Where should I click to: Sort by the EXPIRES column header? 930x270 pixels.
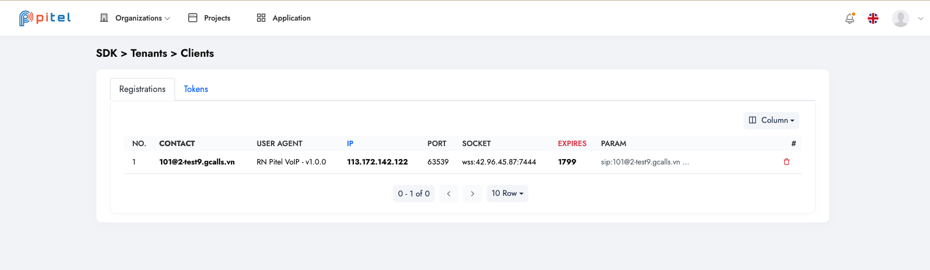pyautogui.click(x=572, y=143)
